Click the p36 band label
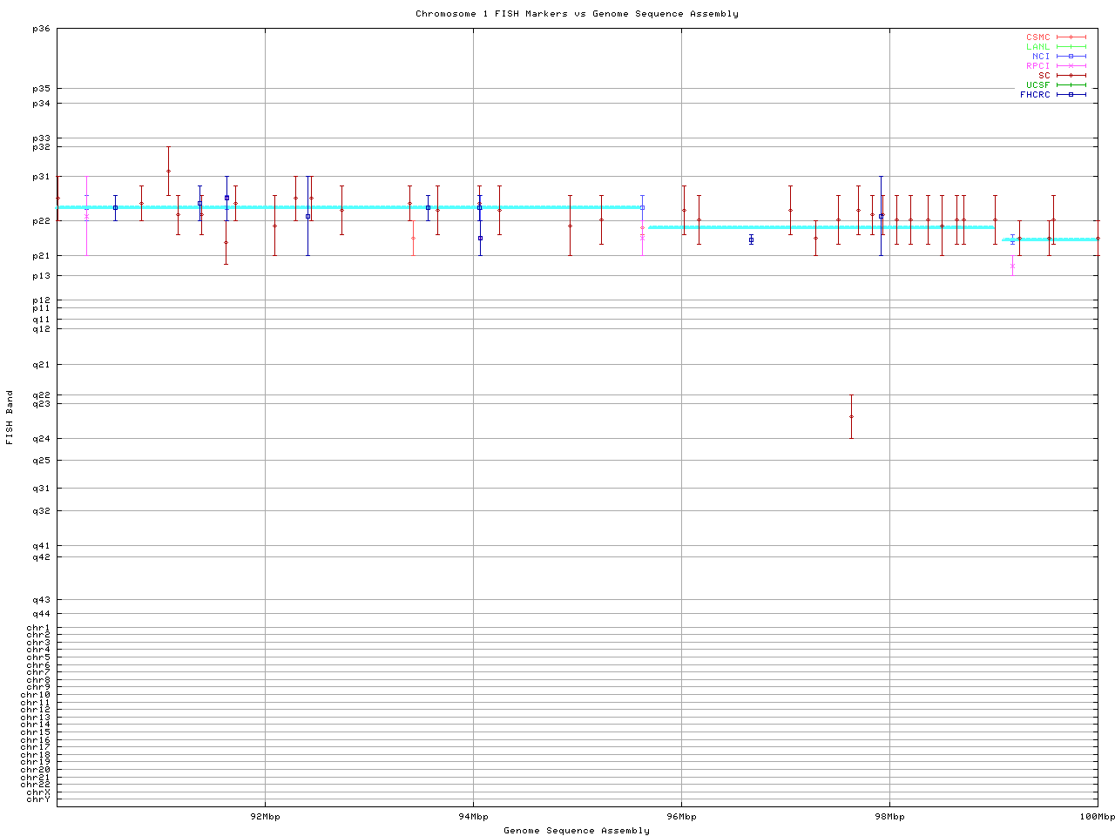The height and width of the screenshot is (836, 1115). pyautogui.click(x=41, y=29)
